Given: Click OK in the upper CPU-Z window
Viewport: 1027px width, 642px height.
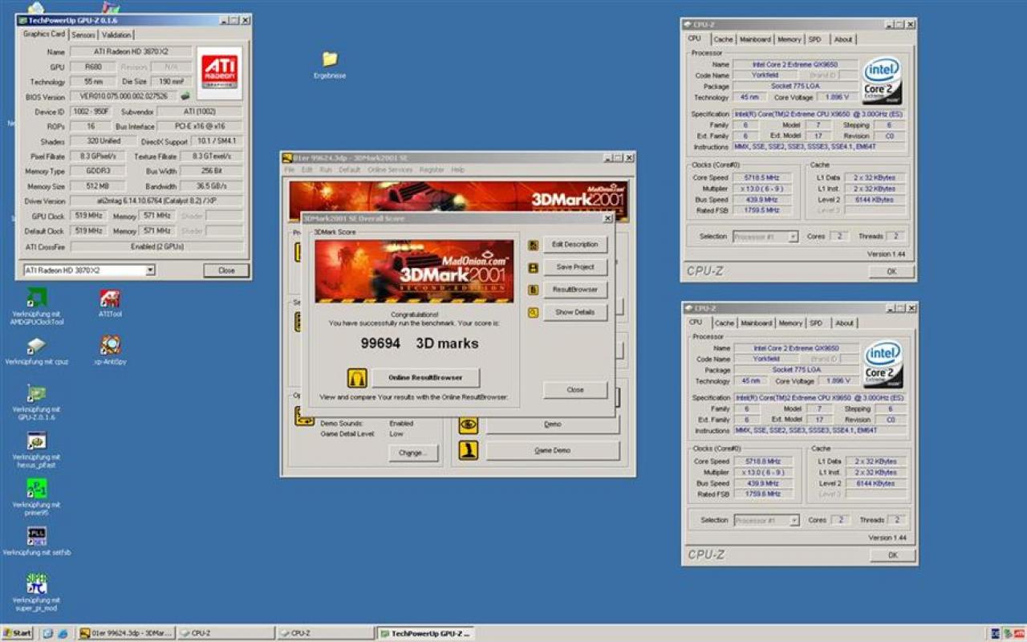Looking at the screenshot, I should click(x=891, y=272).
